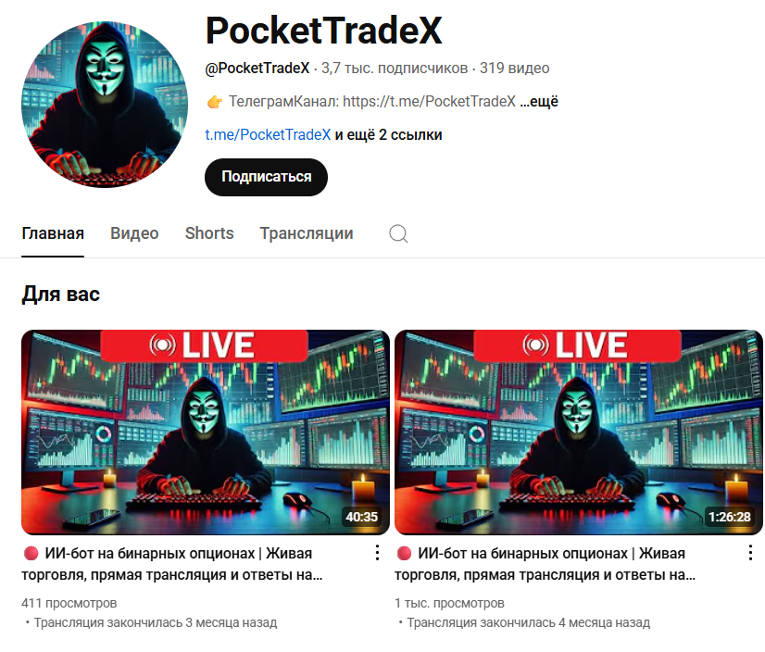The width and height of the screenshot is (765, 652).
Task: Open the channel search magnifier icon
Action: [x=398, y=233]
